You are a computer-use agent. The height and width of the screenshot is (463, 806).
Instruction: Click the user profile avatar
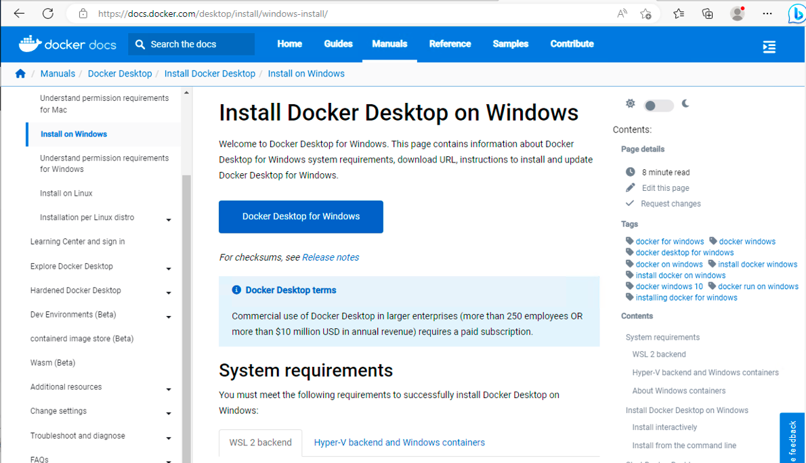coord(738,14)
